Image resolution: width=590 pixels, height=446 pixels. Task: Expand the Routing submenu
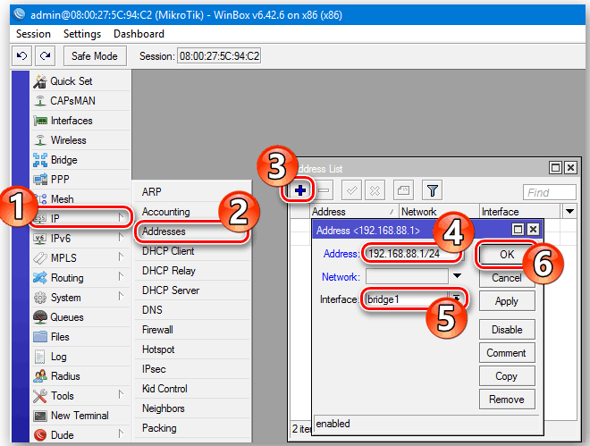[x=121, y=277]
